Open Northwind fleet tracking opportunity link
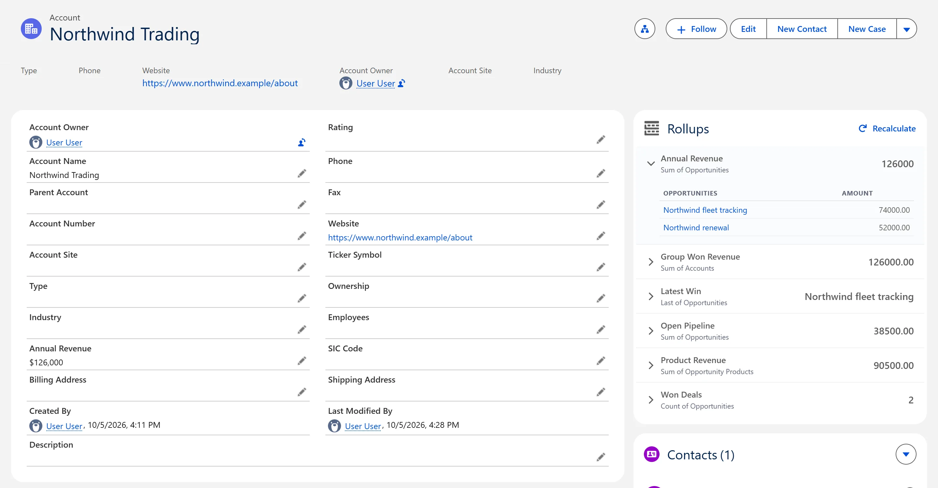Screen dimensions: 938x488 pyautogui.click(x=705, y=210)
